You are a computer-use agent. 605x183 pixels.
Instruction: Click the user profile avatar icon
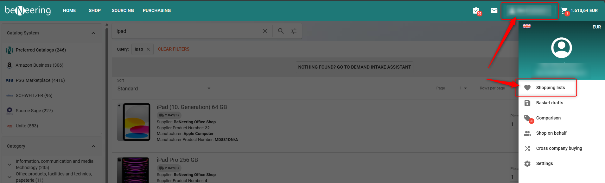[561, 48]
